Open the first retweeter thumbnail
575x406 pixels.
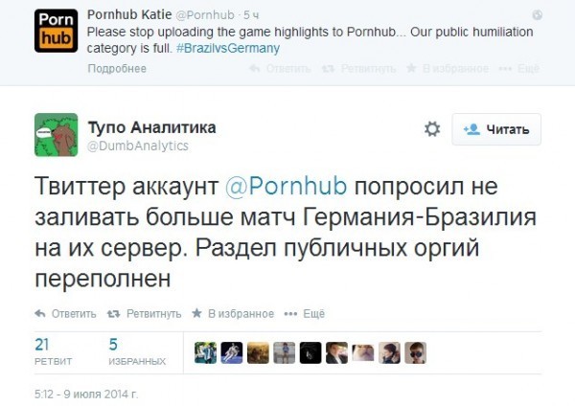point(205,353)
